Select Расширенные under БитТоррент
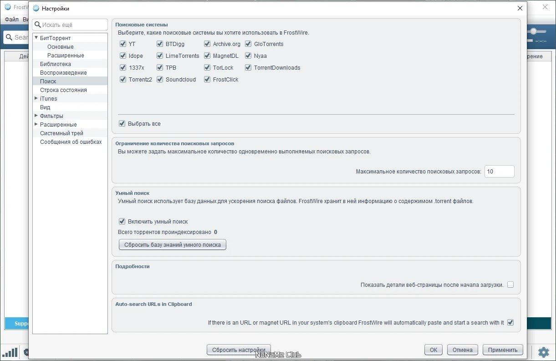This screenshot has height=361, width=556. pyautogui.click(x=66, y=56)
